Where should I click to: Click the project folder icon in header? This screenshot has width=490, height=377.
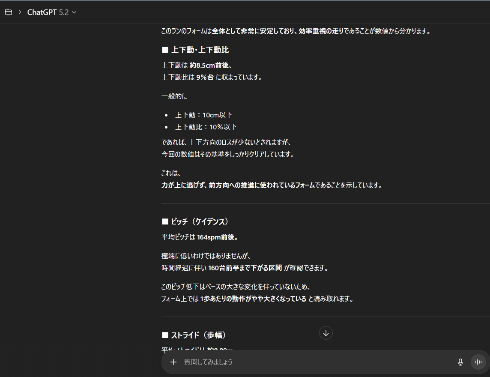8,12
